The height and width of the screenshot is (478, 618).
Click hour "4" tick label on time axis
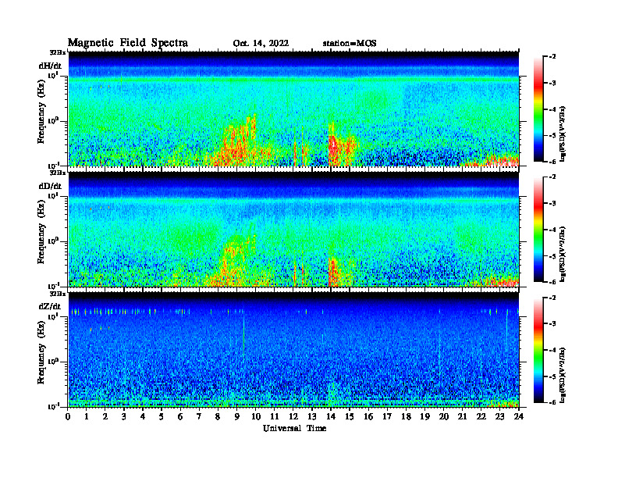pyautogui.click(x=143, y=416)
